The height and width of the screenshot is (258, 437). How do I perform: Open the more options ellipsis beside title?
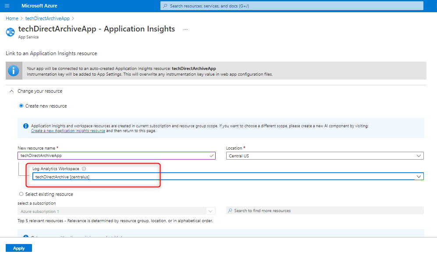(x=185, y=29)
